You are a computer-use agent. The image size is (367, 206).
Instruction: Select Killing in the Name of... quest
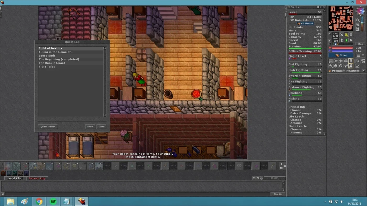(x=71, y=52)
